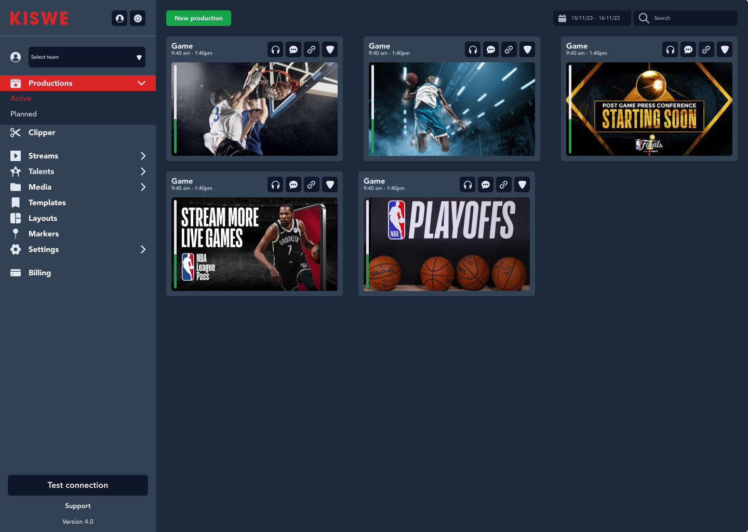
Task: Click the Productions header label
Action: coord(50,83)
